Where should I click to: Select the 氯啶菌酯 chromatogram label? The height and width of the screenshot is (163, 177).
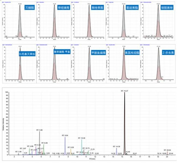point(130,8)
